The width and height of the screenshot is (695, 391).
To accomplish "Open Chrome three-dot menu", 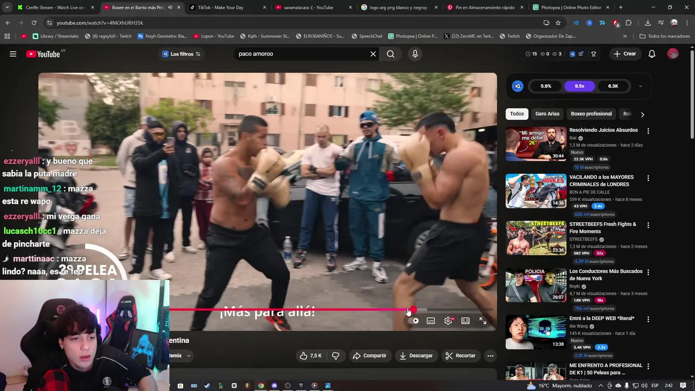I will pos(686,23).
